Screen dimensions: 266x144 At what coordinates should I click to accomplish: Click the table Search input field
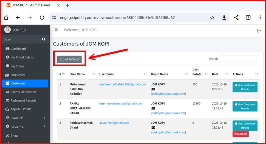tap(239, 59)
